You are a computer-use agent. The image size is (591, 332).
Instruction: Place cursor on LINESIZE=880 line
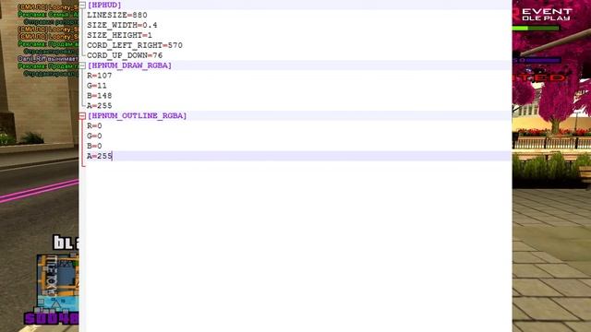tap(117, 15)
